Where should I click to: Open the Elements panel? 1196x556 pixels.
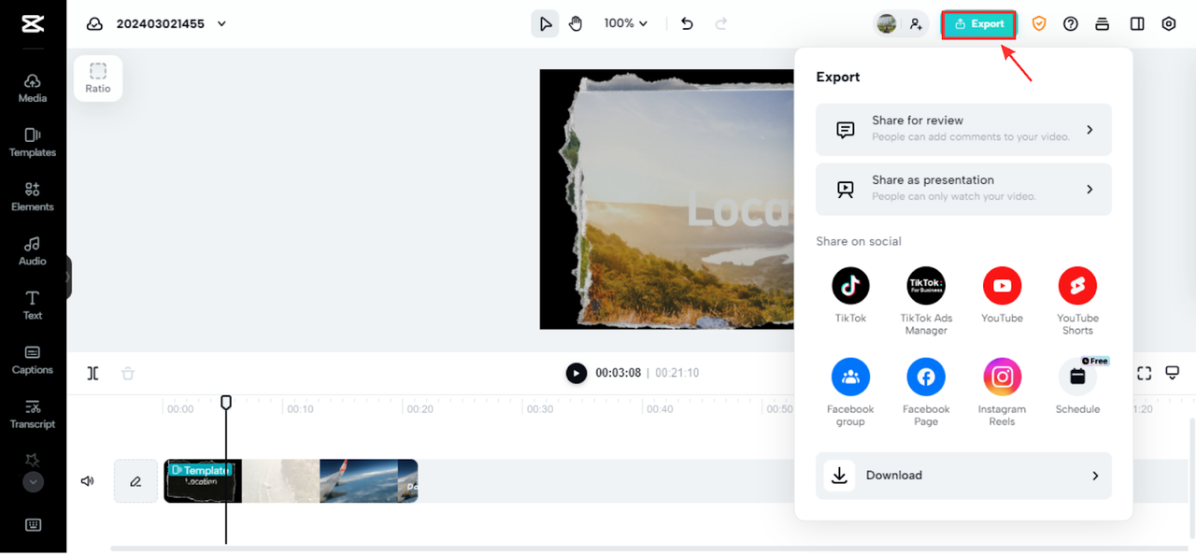[x=33, y=196]
